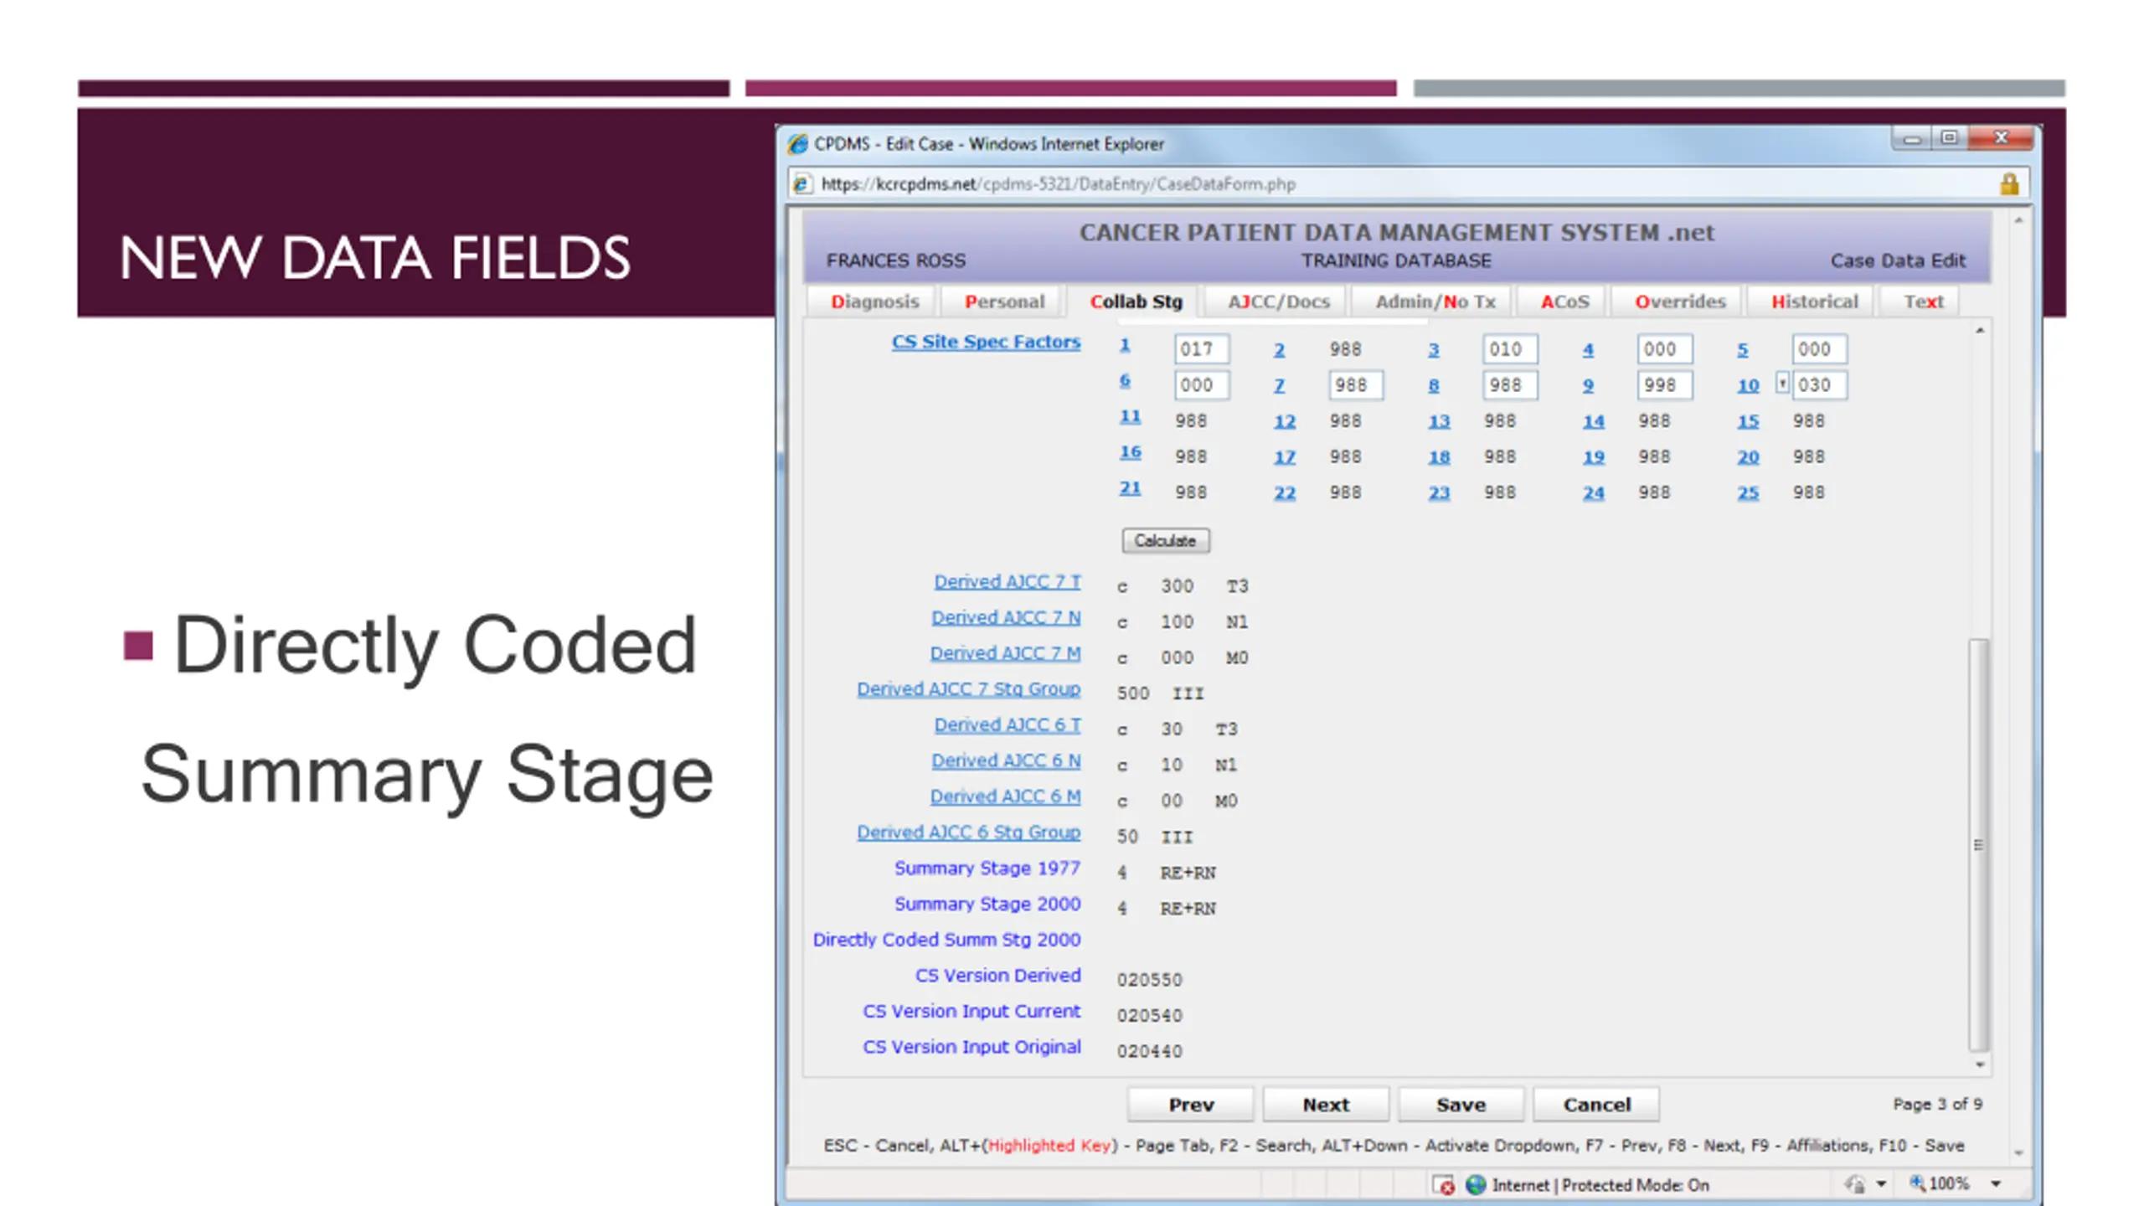This screenshot has height=1206, width=2144.
Task: Open the Derived AJCC 6 Stg Group link
Action: (968, 832)
